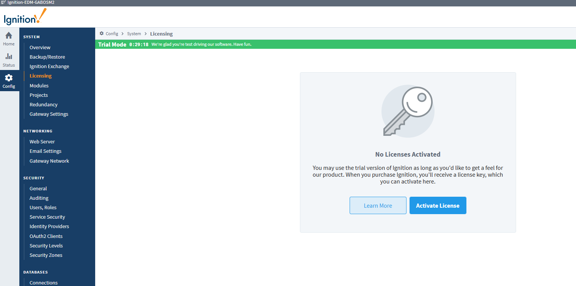This screenshot has height=286, width=576.
Task: Click the trial message "We're glad you're test driving"
Action: 201,44
